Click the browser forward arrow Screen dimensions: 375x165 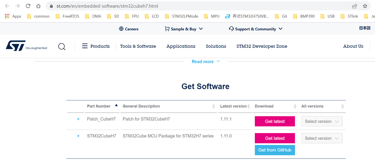click(18, 6)
